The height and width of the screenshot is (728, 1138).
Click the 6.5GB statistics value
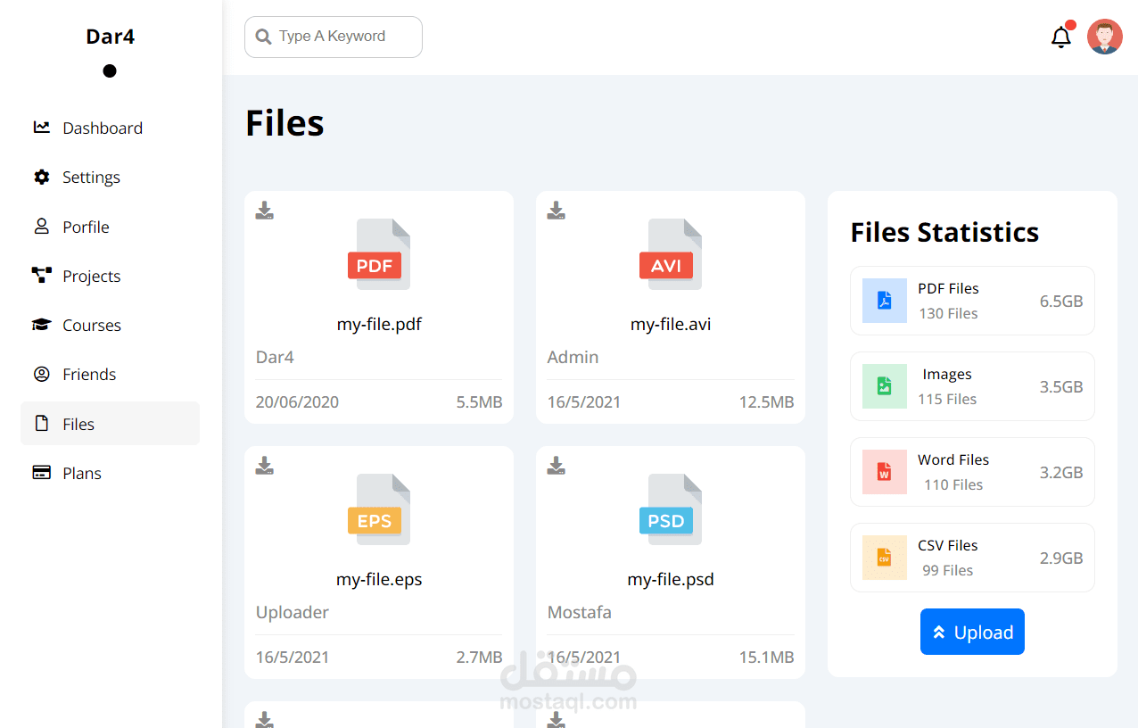click(1061, 301)
